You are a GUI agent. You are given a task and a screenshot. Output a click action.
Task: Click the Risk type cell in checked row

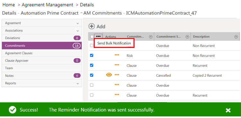point(130,56)
